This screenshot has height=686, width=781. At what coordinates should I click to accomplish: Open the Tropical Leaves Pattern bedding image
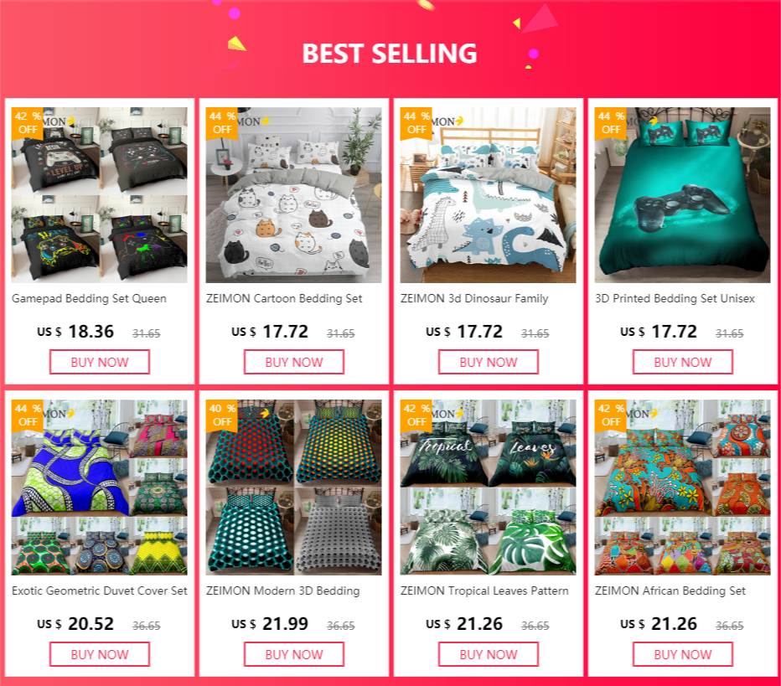[x=488, y=487]
